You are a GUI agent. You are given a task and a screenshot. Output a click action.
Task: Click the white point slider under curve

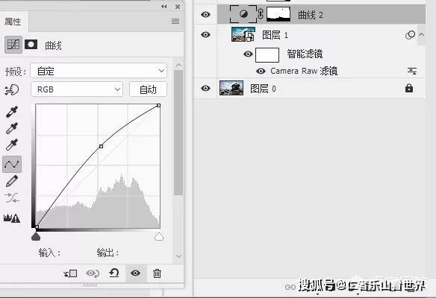click(159, 237)
